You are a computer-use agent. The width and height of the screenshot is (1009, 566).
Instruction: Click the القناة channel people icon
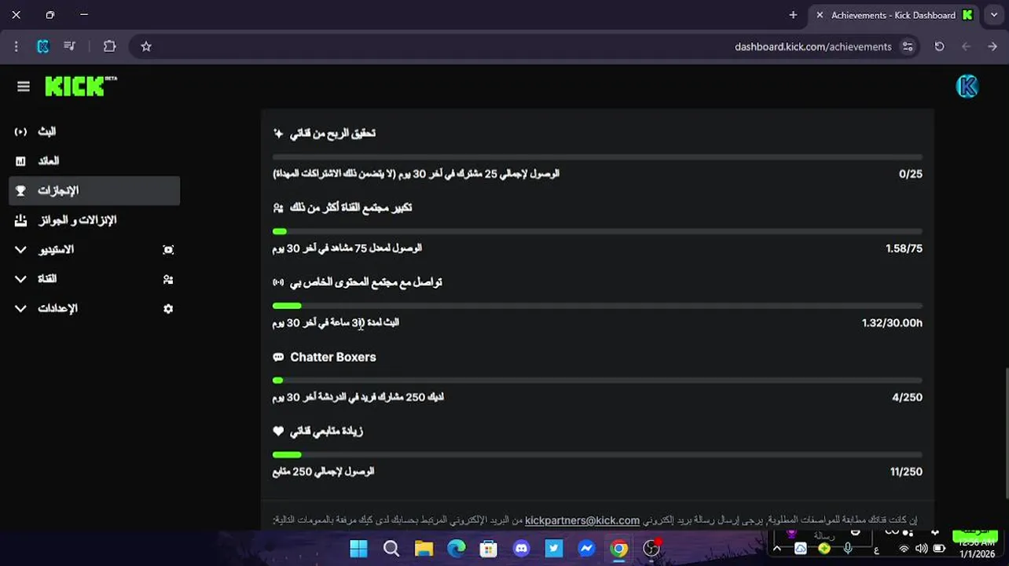[x=168, y=279]
